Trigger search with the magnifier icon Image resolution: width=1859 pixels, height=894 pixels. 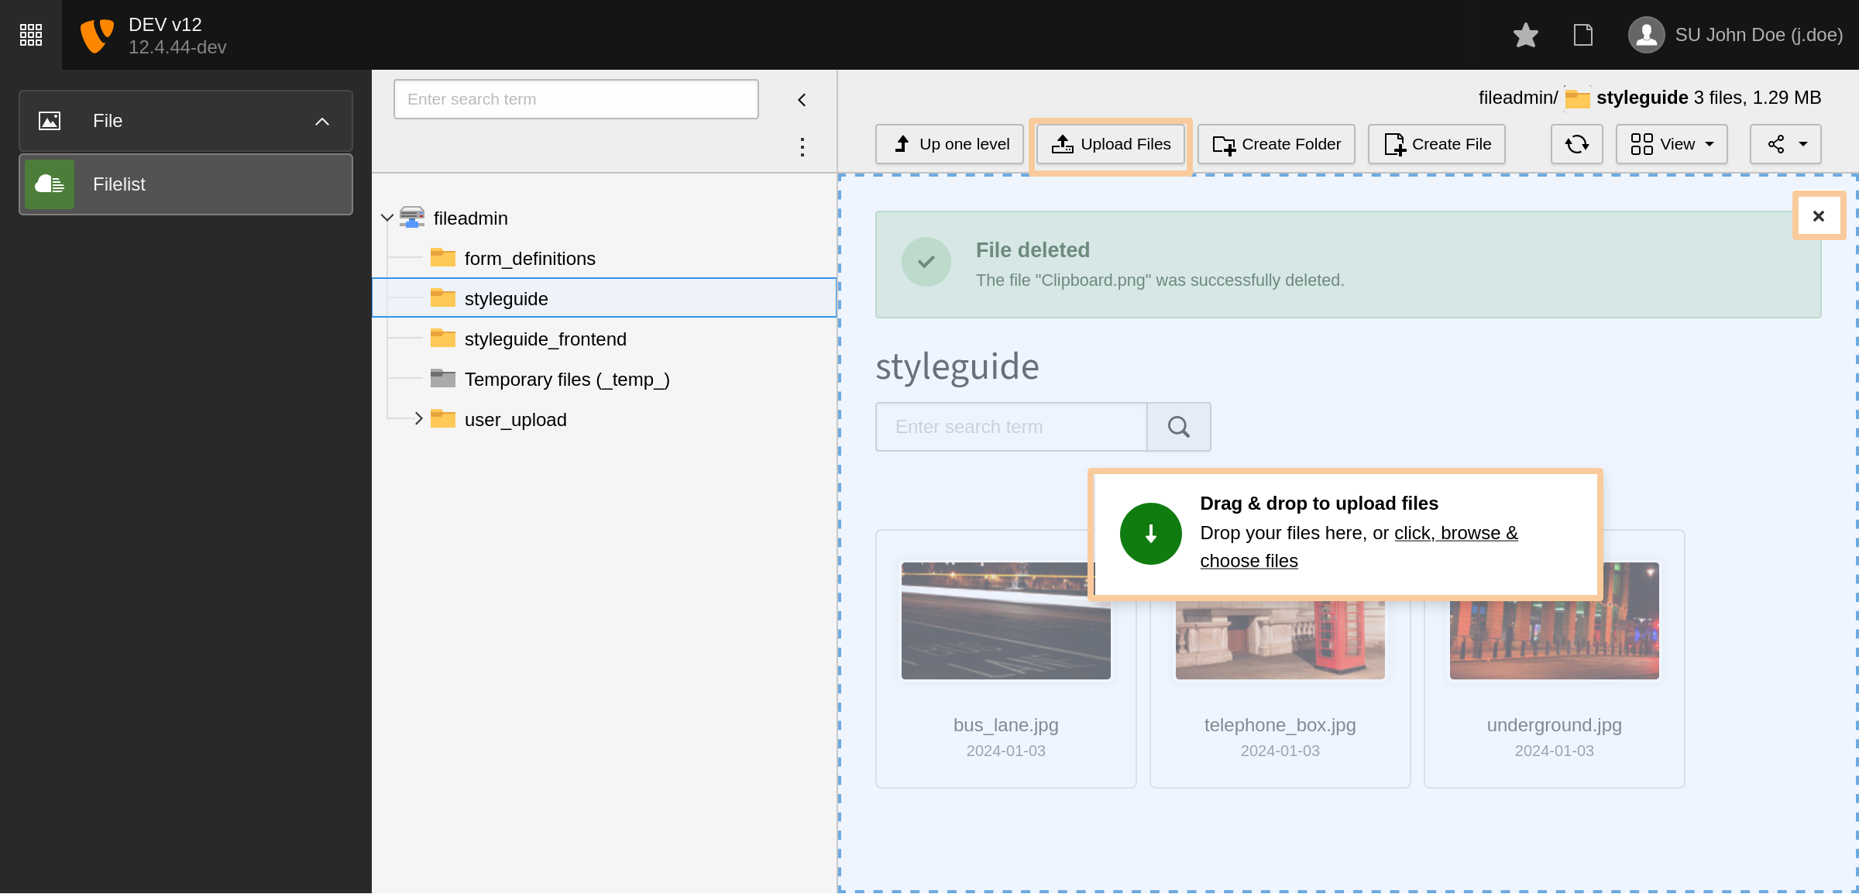(1178, 426)
